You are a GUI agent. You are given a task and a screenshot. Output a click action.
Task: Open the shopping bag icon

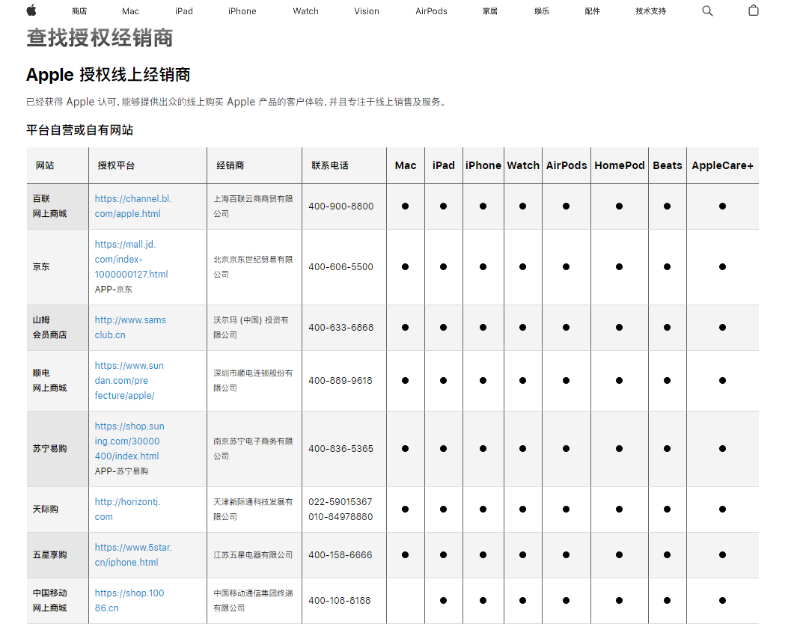point(753,10)
